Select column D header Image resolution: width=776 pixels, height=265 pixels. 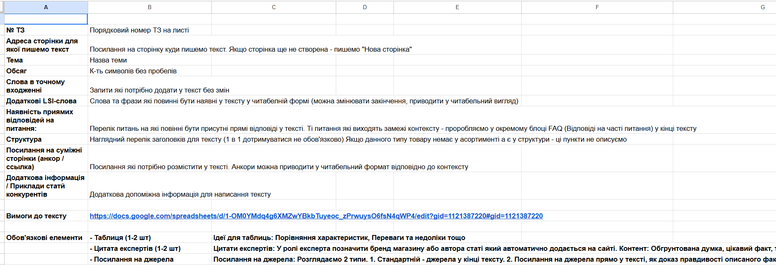point(365,7)
